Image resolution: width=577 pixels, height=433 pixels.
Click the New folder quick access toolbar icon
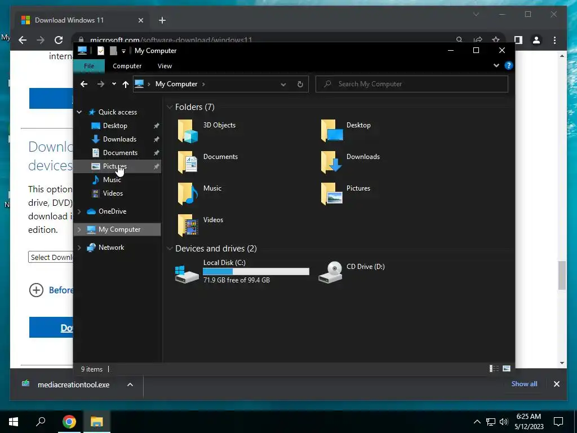pyautogui.click(x=113, y=51)
